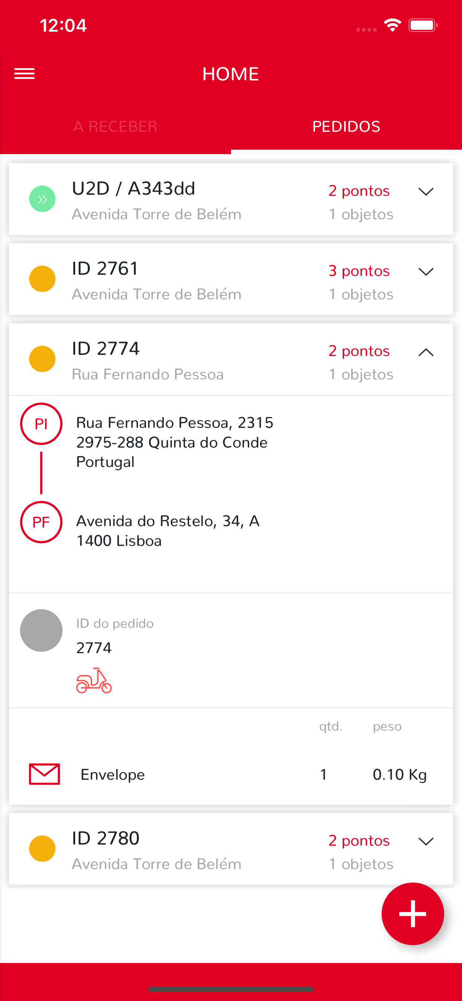Collapse order ID 2774 details
Screen dimensions: 462x1001
tap(426, 352)
